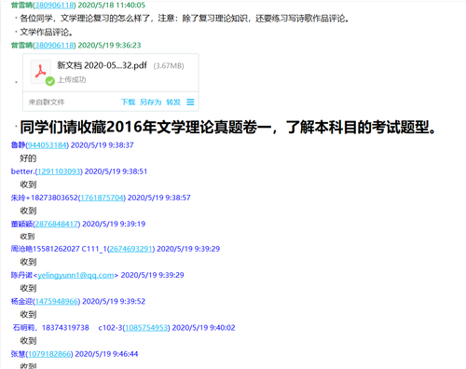Open file name 新文档 2020-05...32.pdf

point(102,65)
